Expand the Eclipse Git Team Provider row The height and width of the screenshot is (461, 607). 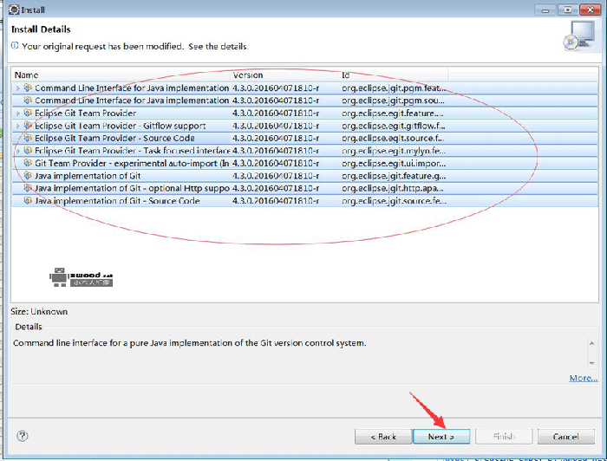[x=18, y=114]
